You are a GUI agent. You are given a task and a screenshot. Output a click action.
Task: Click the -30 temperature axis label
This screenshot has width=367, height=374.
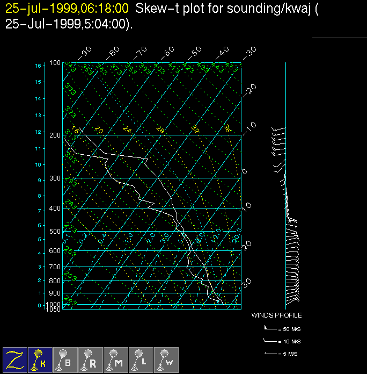(x=249, y=52)
